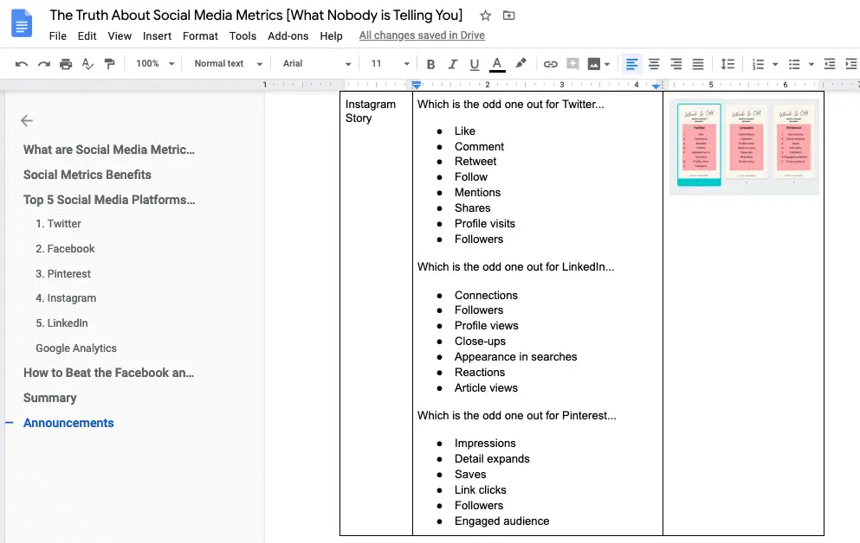Add a comment
Screen dimensions: 860x543
[572, 64]
